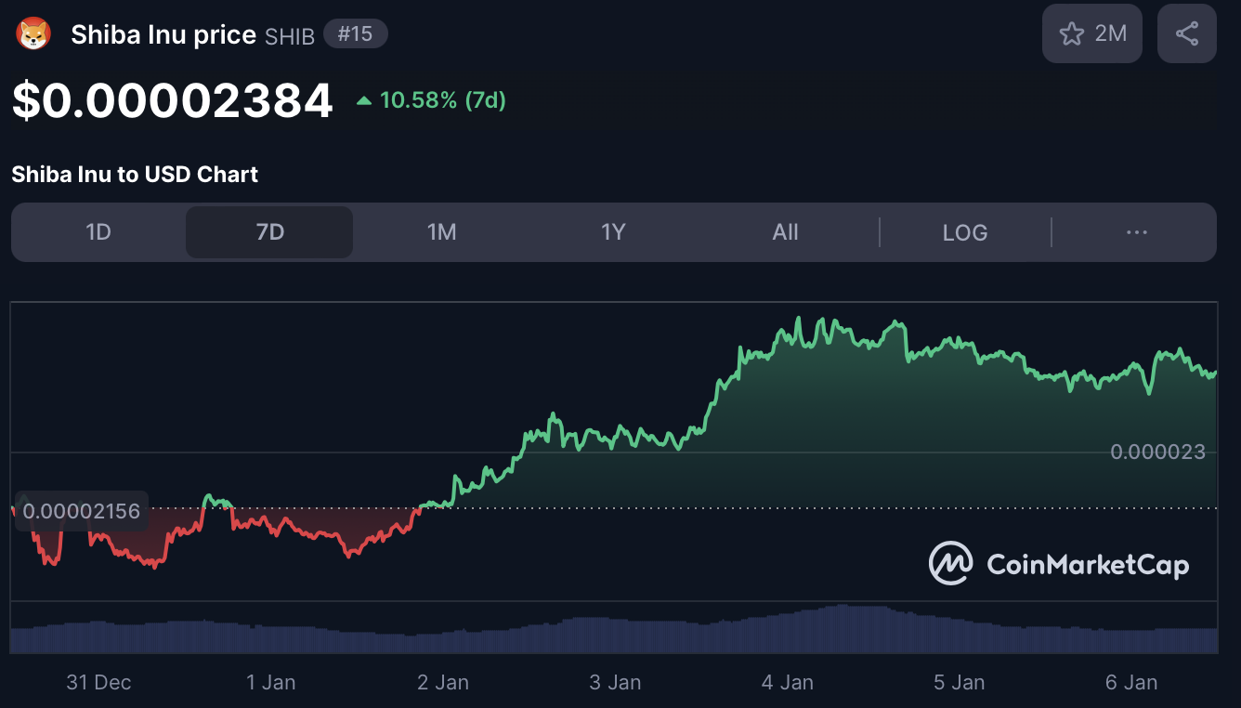Click the $0.00002384 price value

tap(173, 100)
